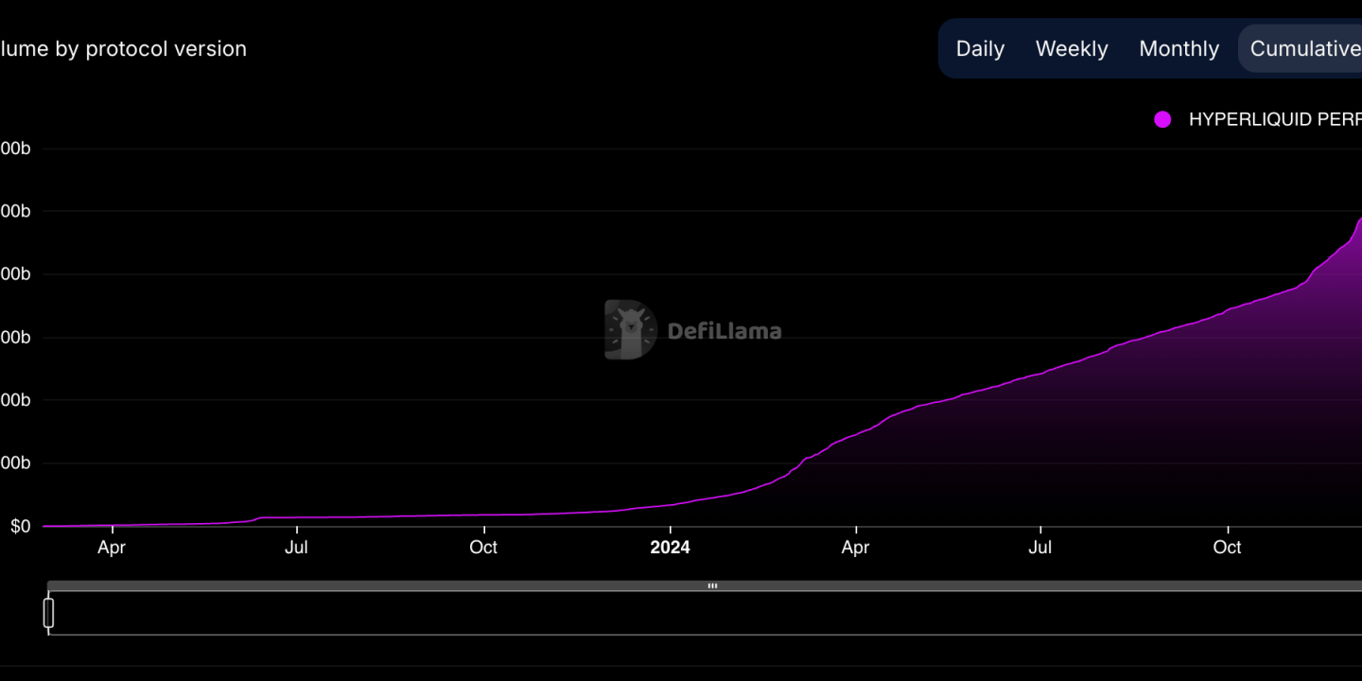This screenshot has height=681, width=1362.
Task: Click the first Jul x-axis label
Action: tap(297, 548)
